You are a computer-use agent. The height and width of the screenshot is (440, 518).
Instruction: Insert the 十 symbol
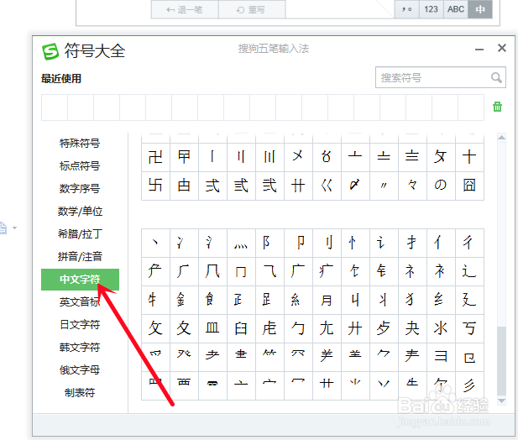pos(469,157)
